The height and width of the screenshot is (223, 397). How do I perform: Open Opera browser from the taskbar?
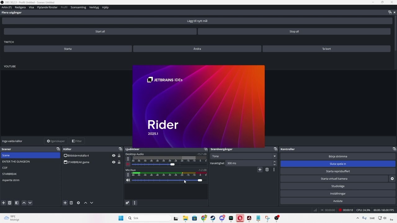tap(240, 218)
